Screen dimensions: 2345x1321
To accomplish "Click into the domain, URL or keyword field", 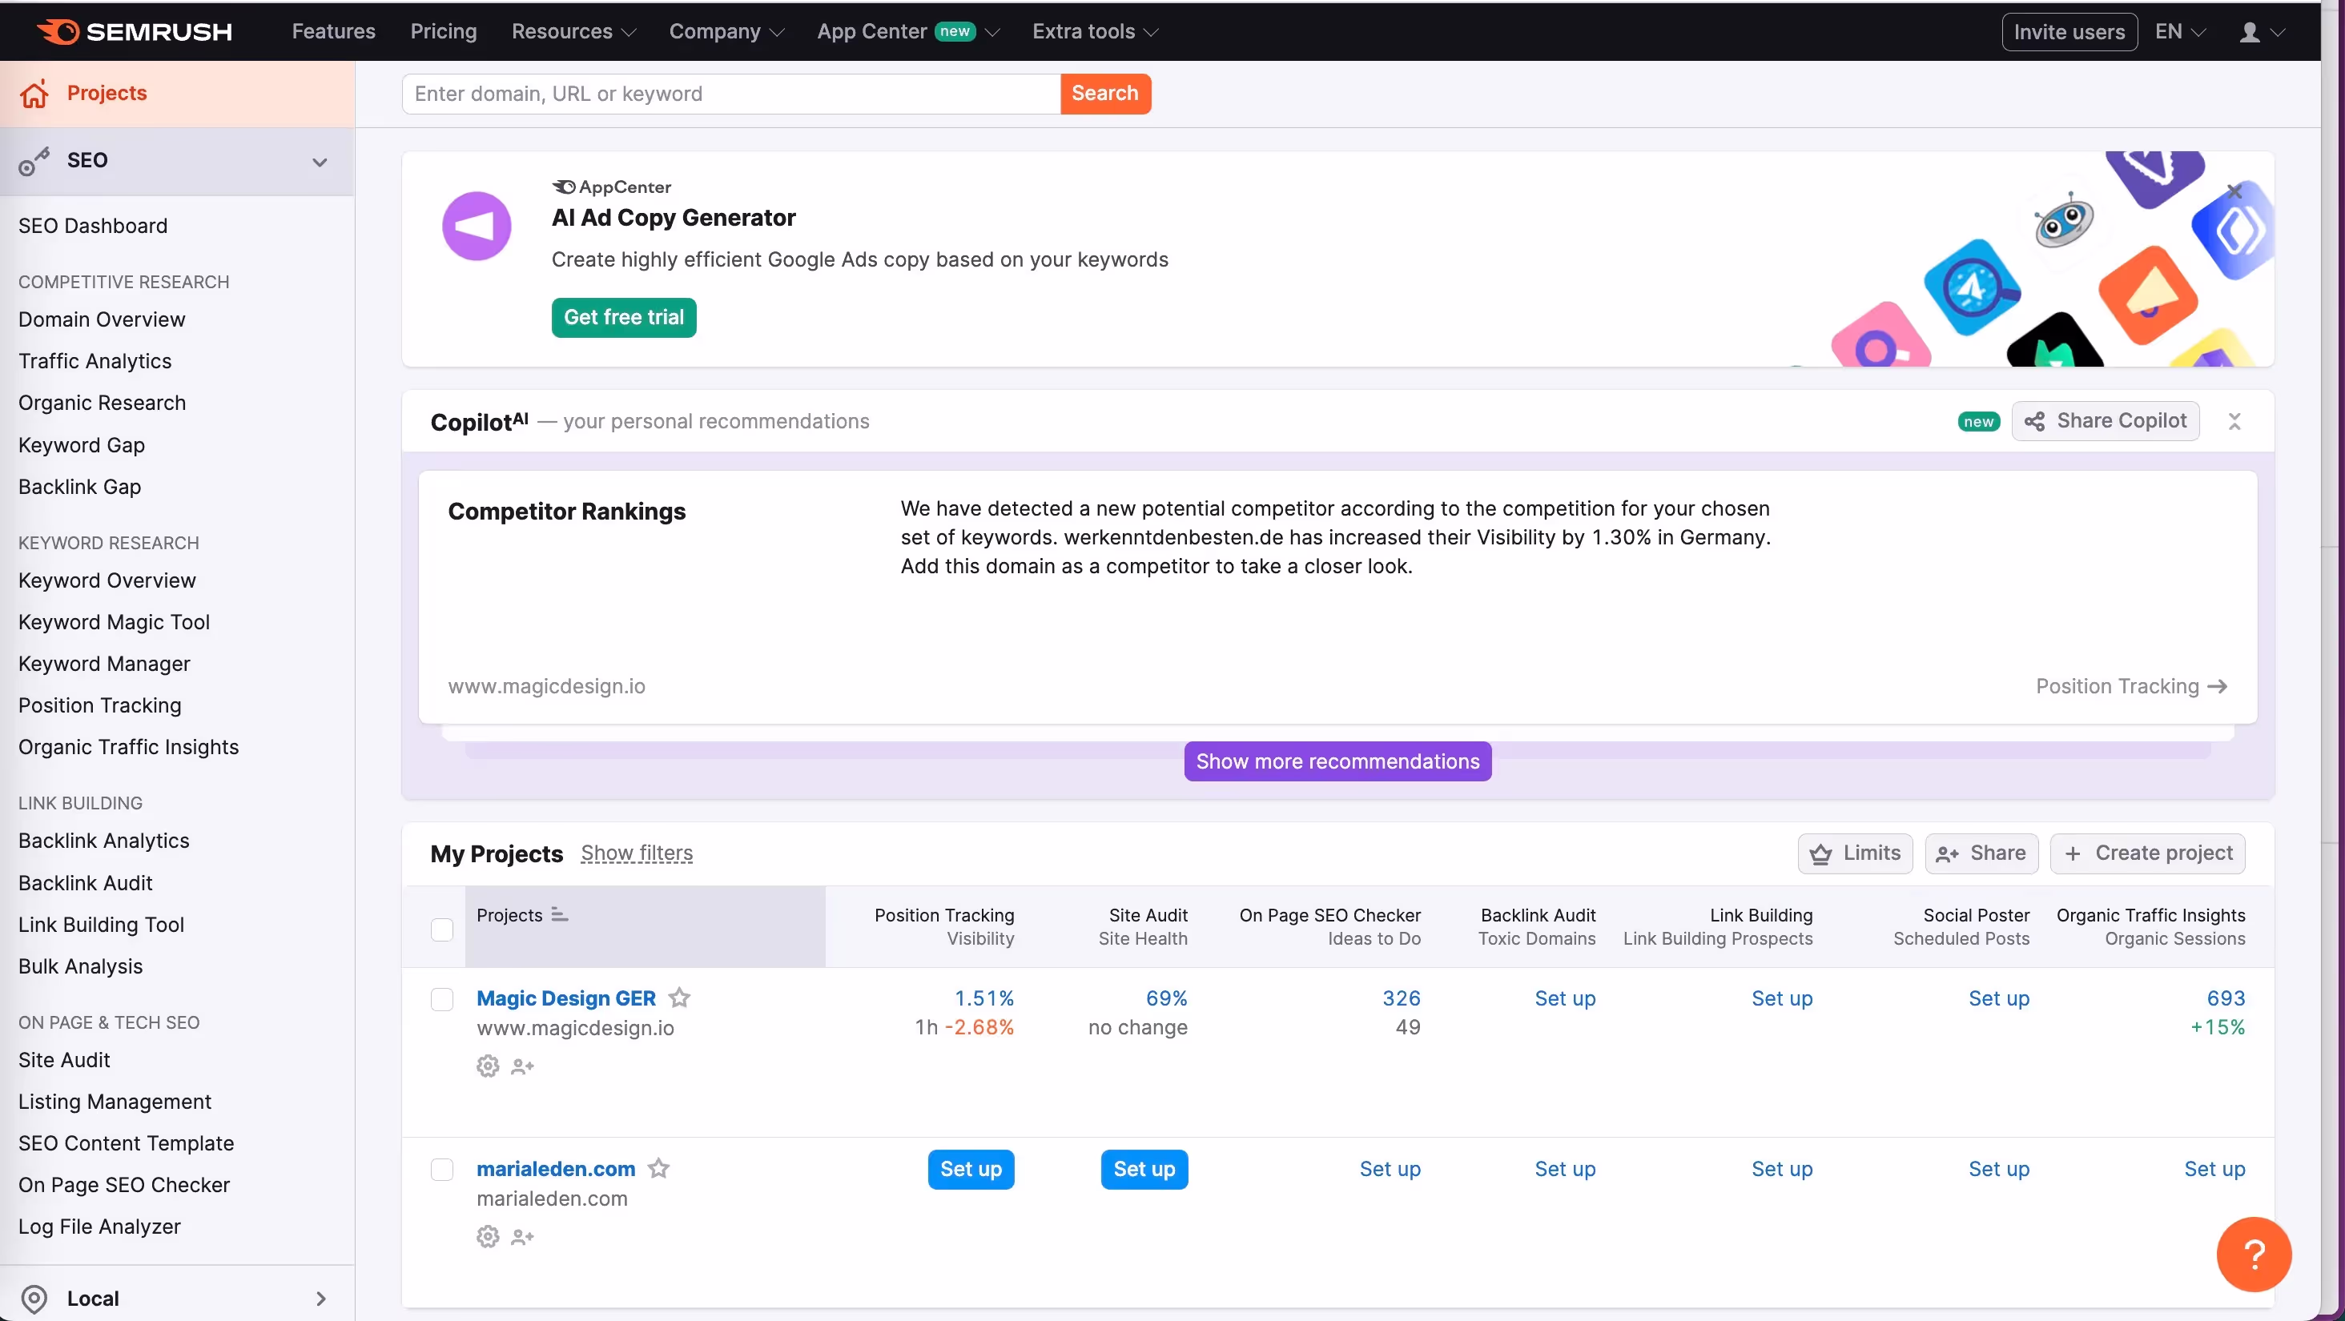I will [x=731, y=94].
